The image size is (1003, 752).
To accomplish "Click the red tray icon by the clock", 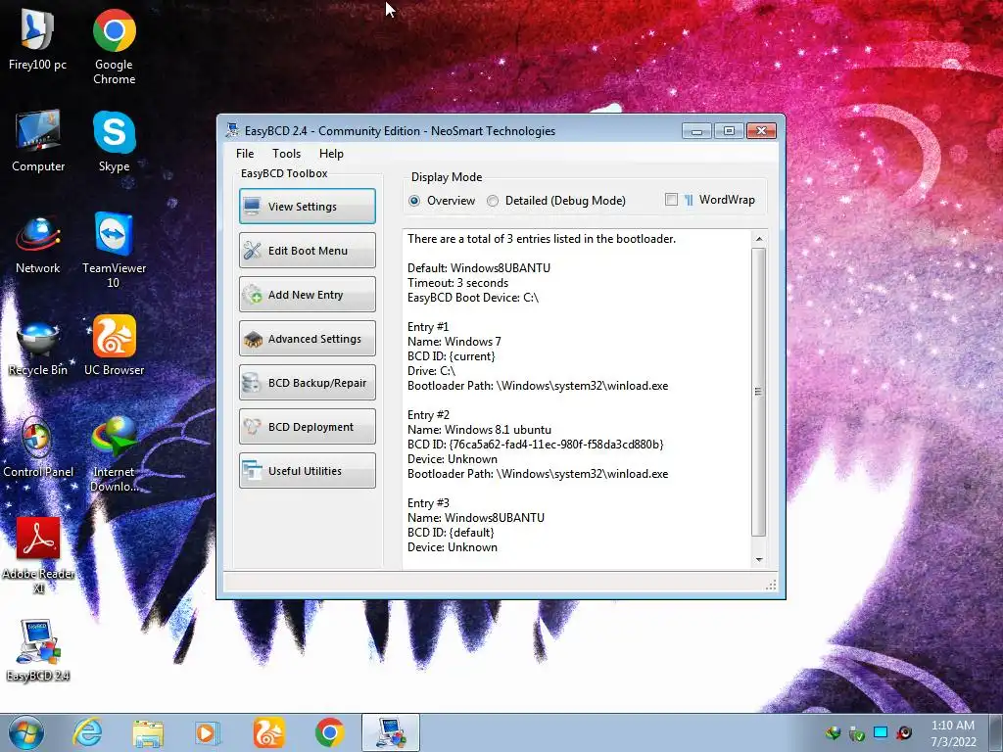I will pos(904,732).
